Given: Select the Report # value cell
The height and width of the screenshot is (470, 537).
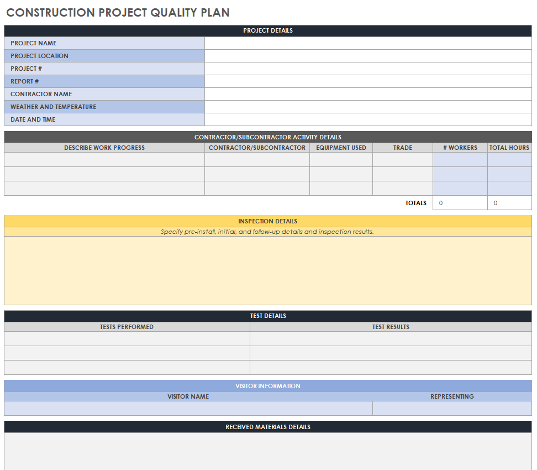Looking at the screenshot, I should pos(368,81).
